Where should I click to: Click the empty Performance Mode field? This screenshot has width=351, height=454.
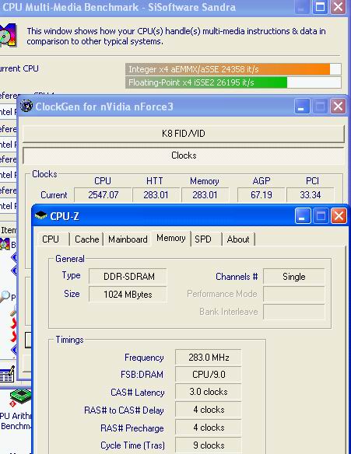294,294
